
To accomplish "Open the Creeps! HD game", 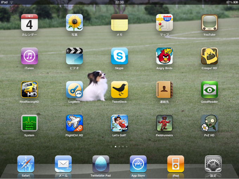I will (209, 56).
